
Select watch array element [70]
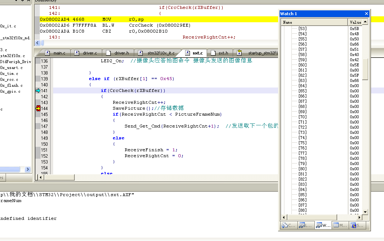click(303, 117)
